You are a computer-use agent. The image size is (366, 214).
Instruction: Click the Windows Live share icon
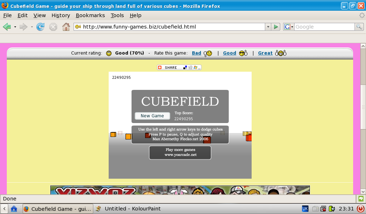coord(195,67)
